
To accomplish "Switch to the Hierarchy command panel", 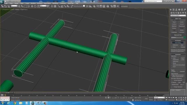I will click(176, 10).
